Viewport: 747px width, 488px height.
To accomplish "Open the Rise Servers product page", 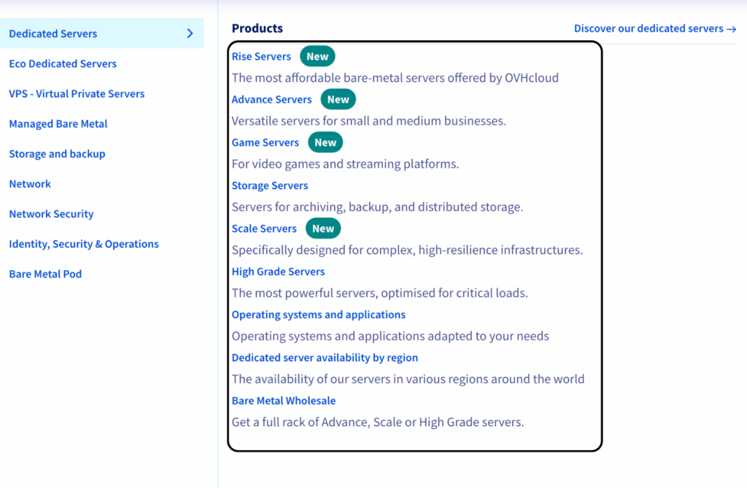I will click(261, 56).
